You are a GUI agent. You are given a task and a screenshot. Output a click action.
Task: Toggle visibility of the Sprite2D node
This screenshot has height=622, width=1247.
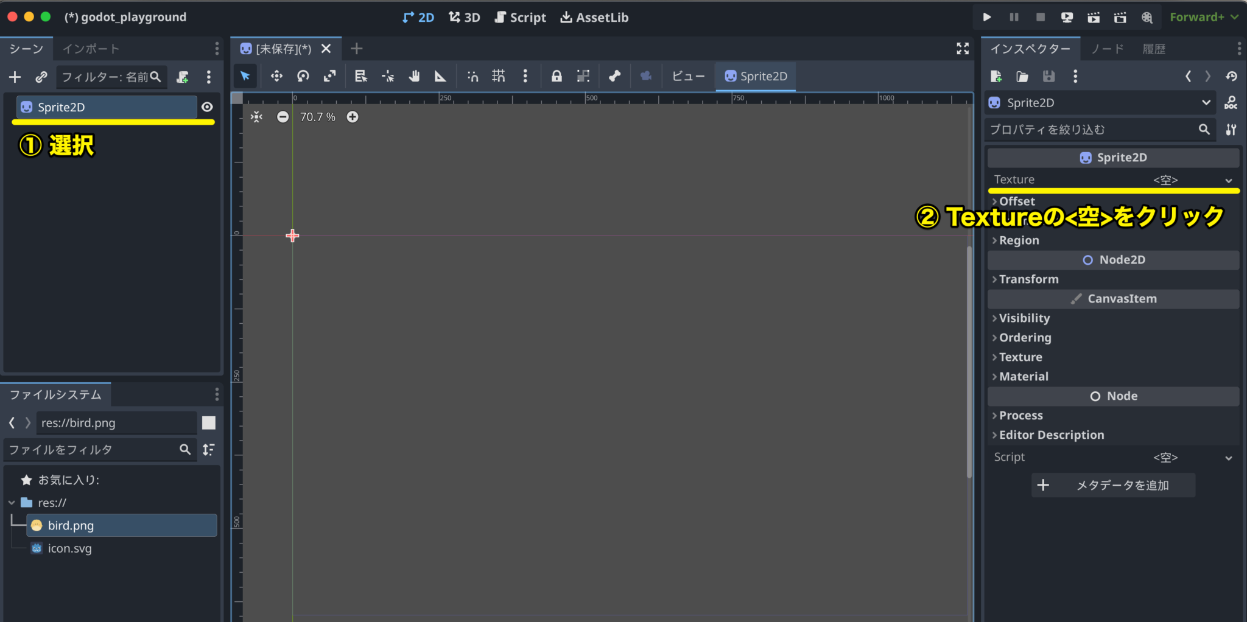tap(208, 107)
